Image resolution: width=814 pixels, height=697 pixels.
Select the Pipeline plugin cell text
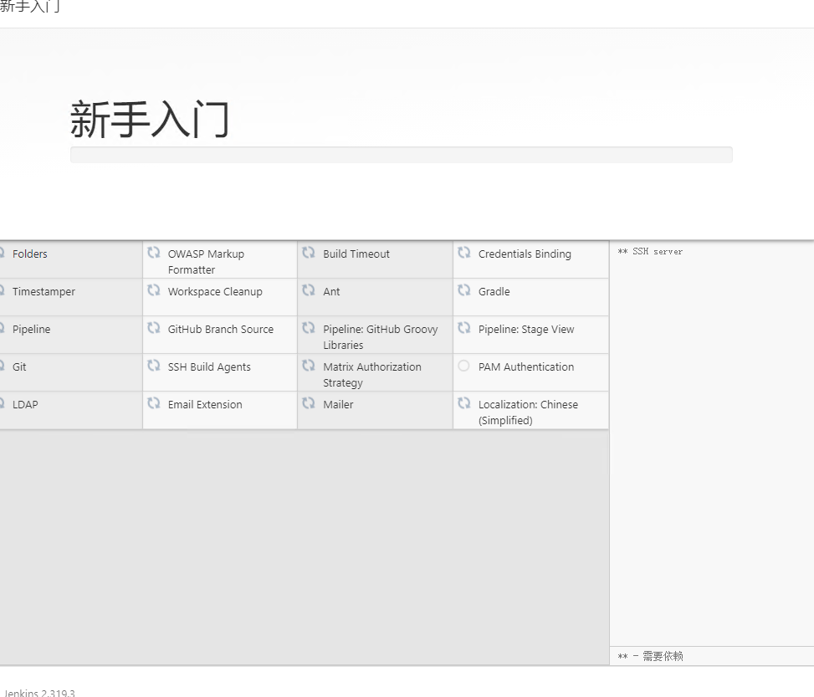[x=31, y=330]
